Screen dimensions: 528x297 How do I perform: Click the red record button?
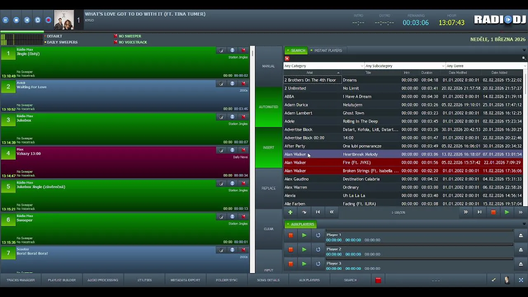[48, 20]
